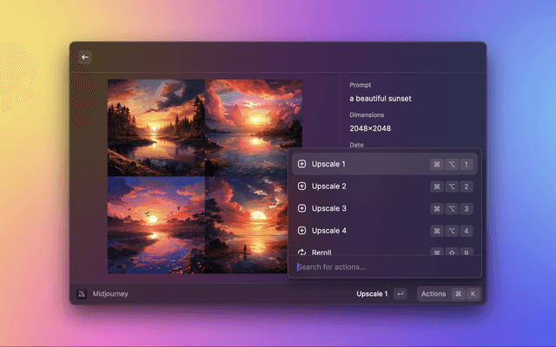Click the enter key icon next to Upscale 1
Image resolution: width=556 pixels, height=347 pixels.
(400, 294)
